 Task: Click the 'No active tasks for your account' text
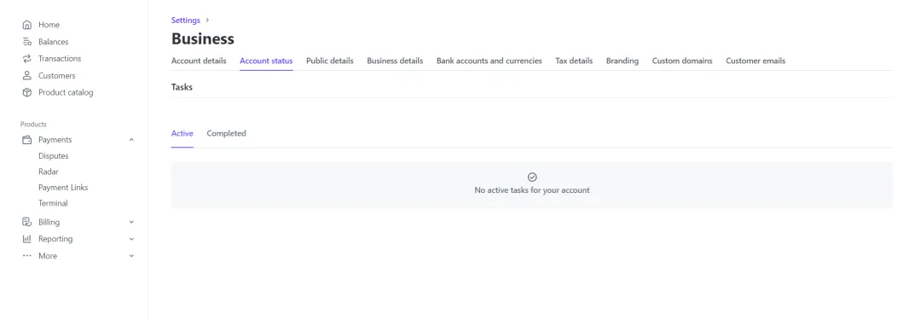click(532, 190)
